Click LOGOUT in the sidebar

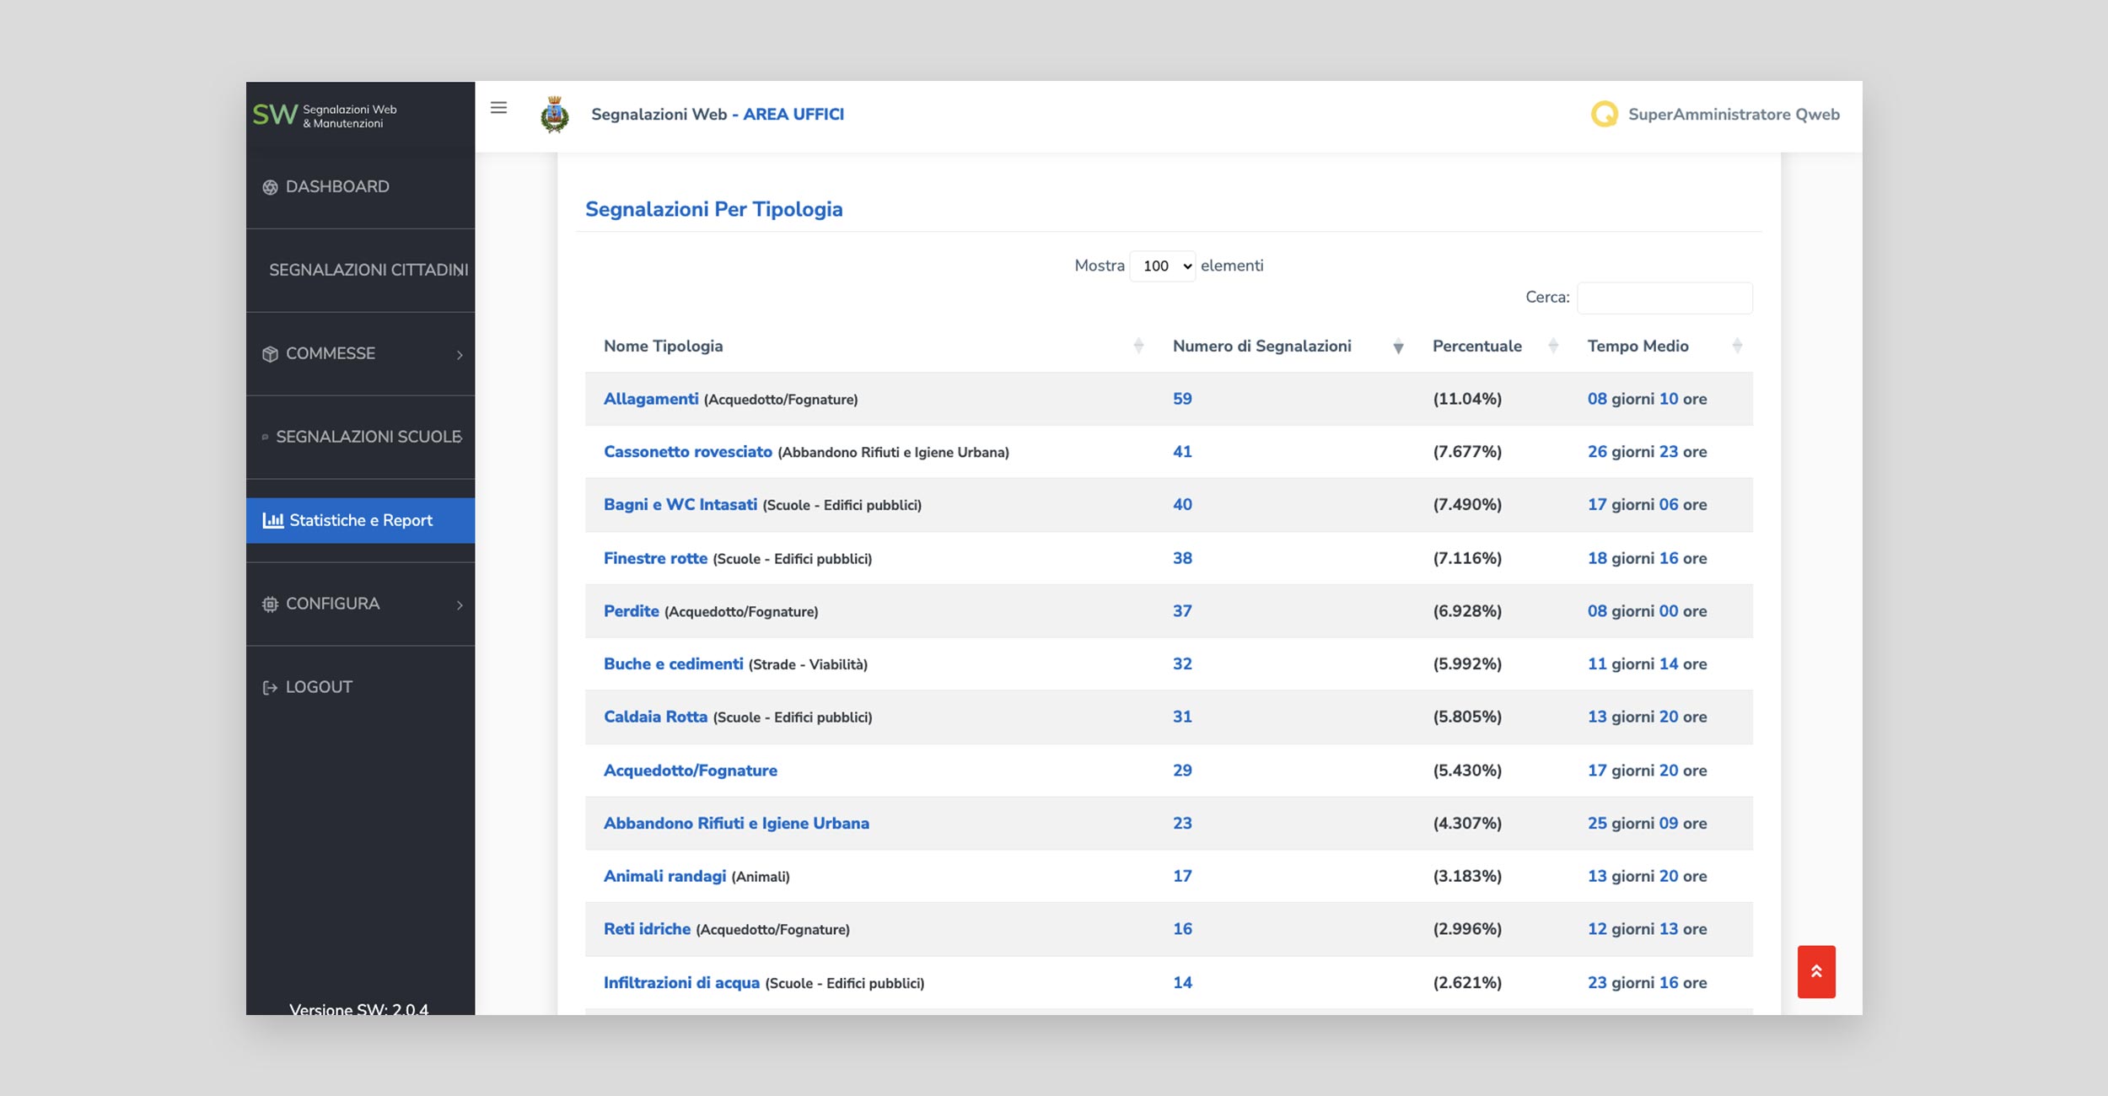[x=318, y=687]
